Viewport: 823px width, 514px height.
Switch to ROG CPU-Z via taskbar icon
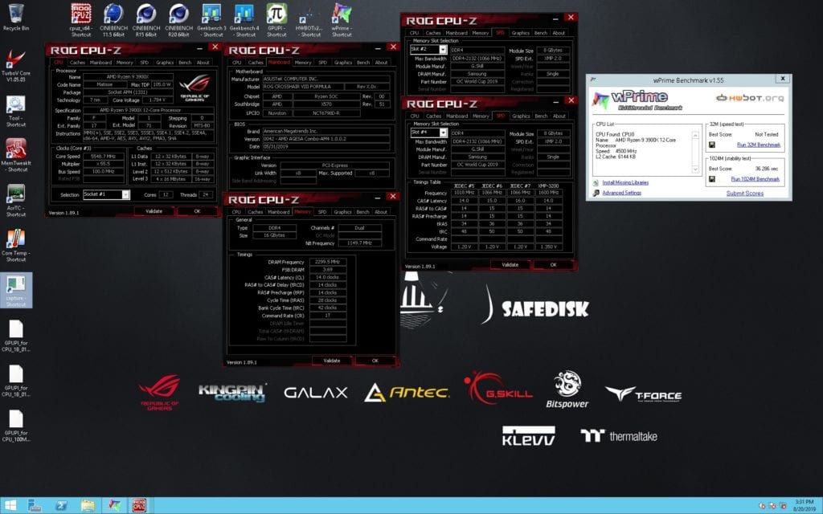139,506
